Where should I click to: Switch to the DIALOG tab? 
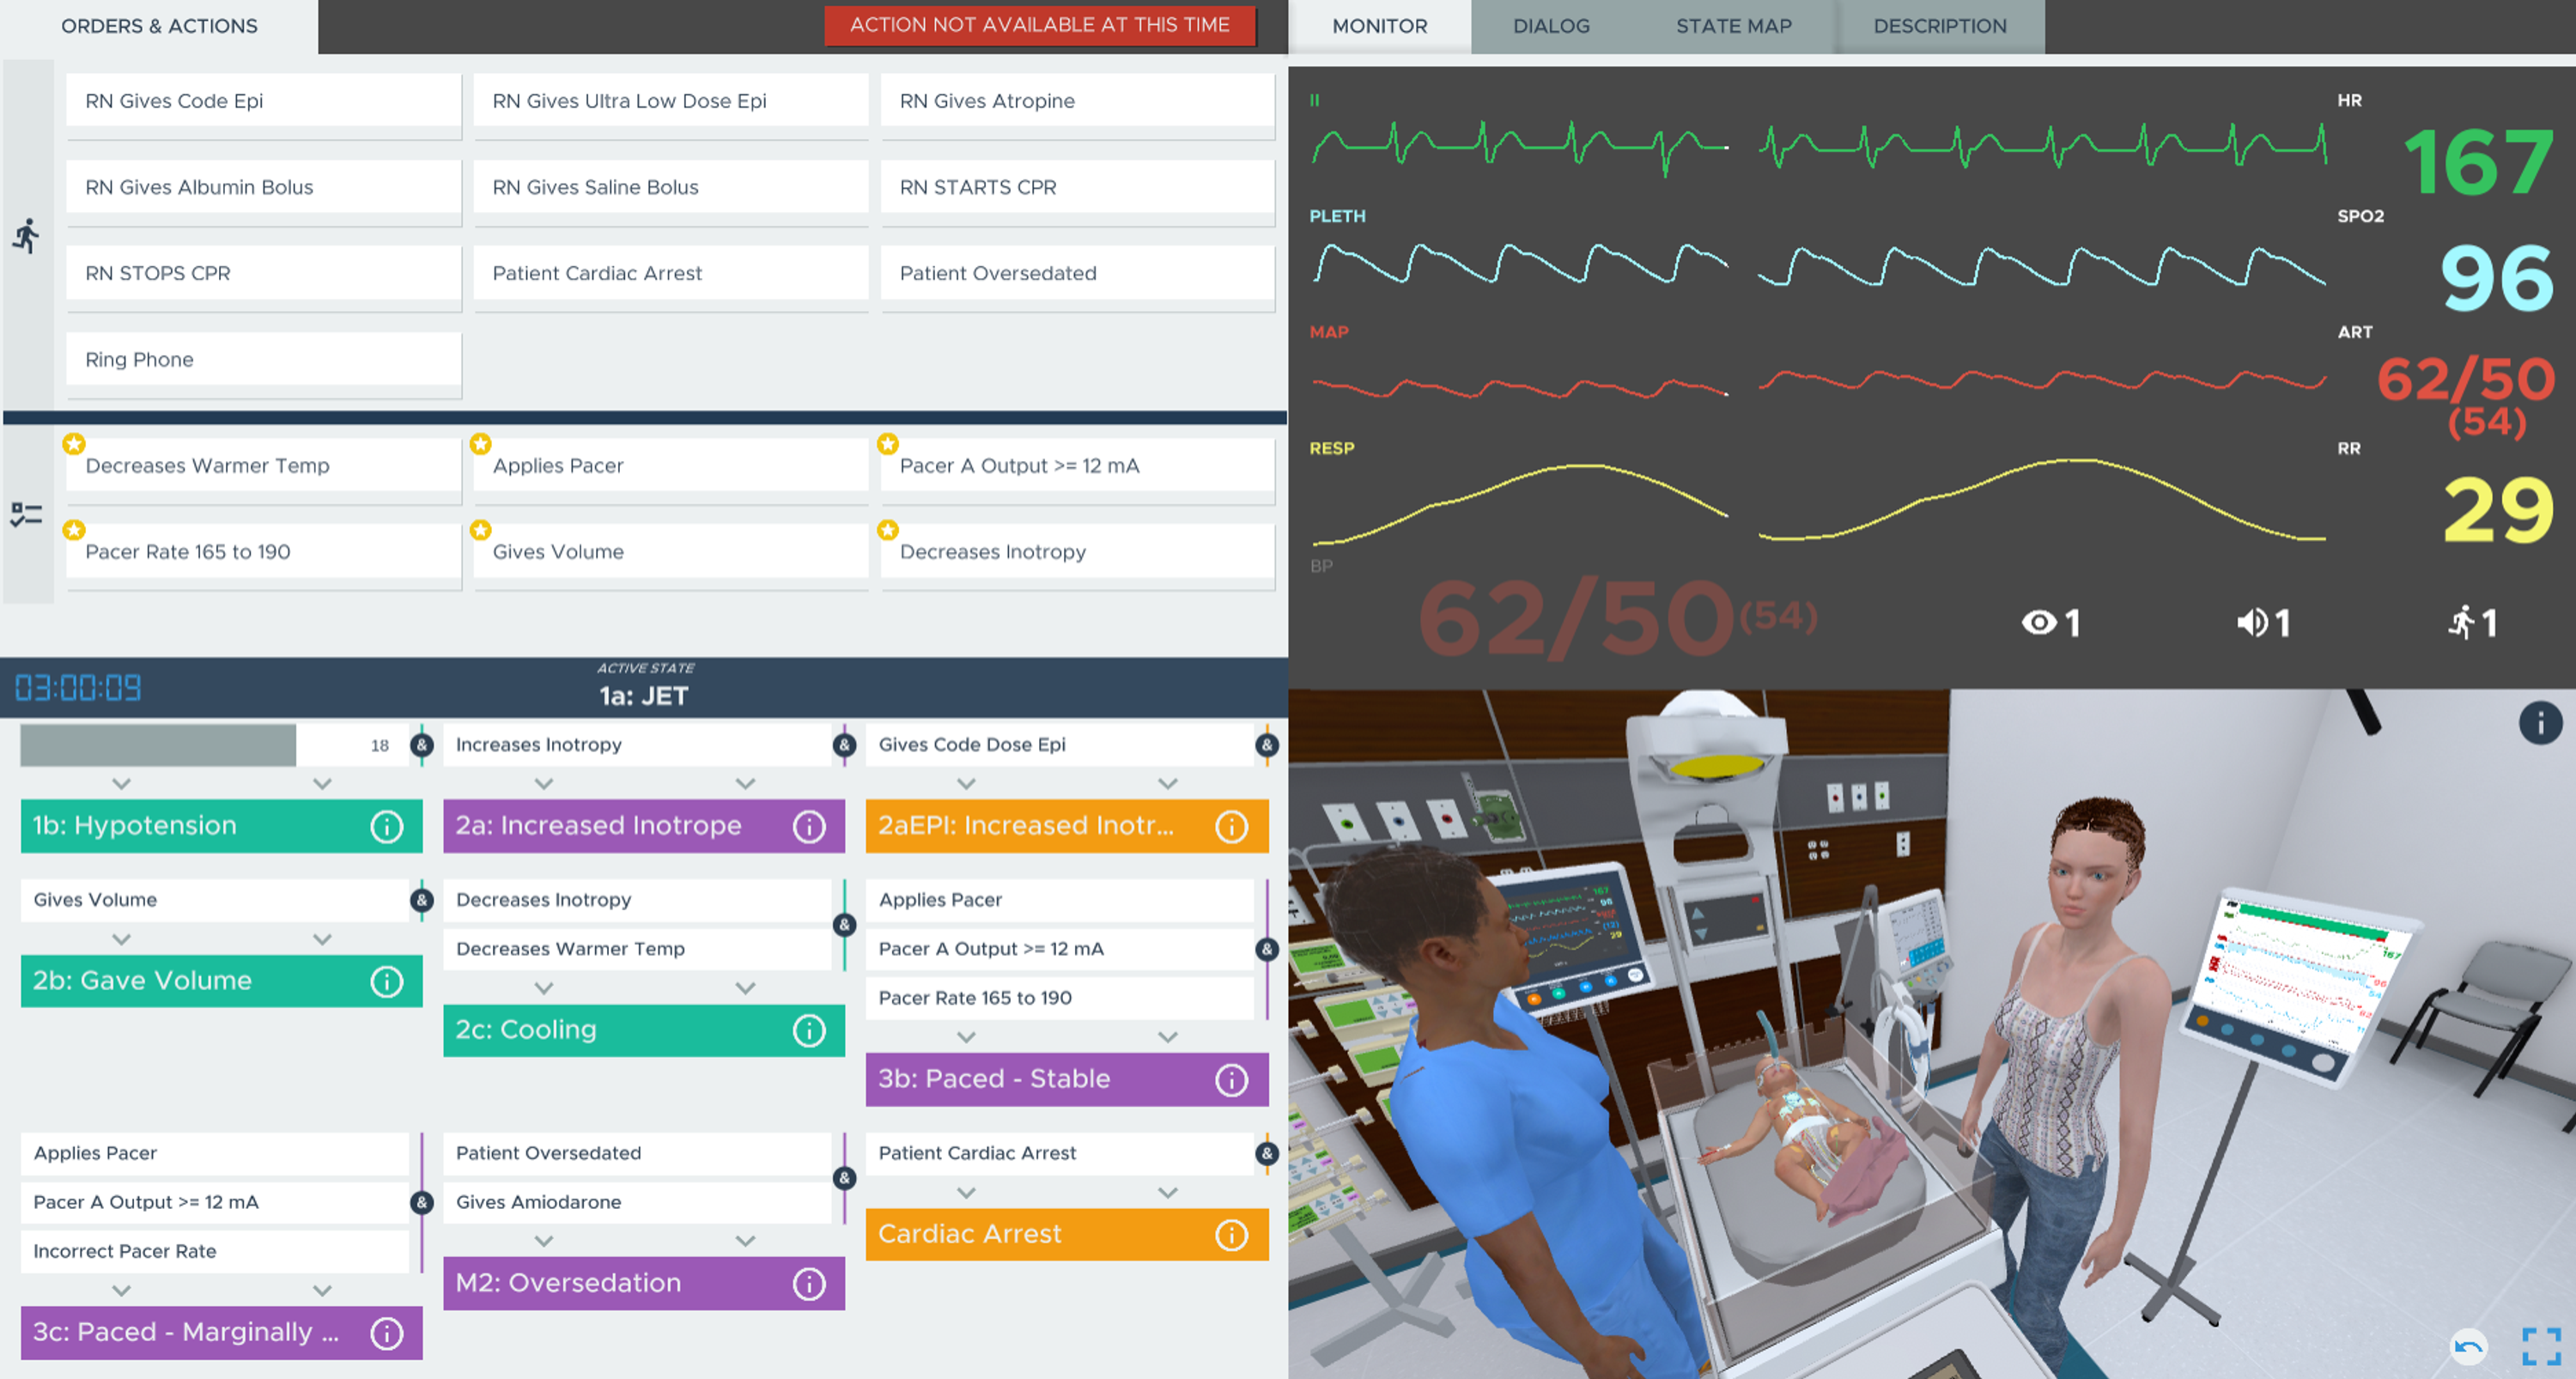[1554, 26]
